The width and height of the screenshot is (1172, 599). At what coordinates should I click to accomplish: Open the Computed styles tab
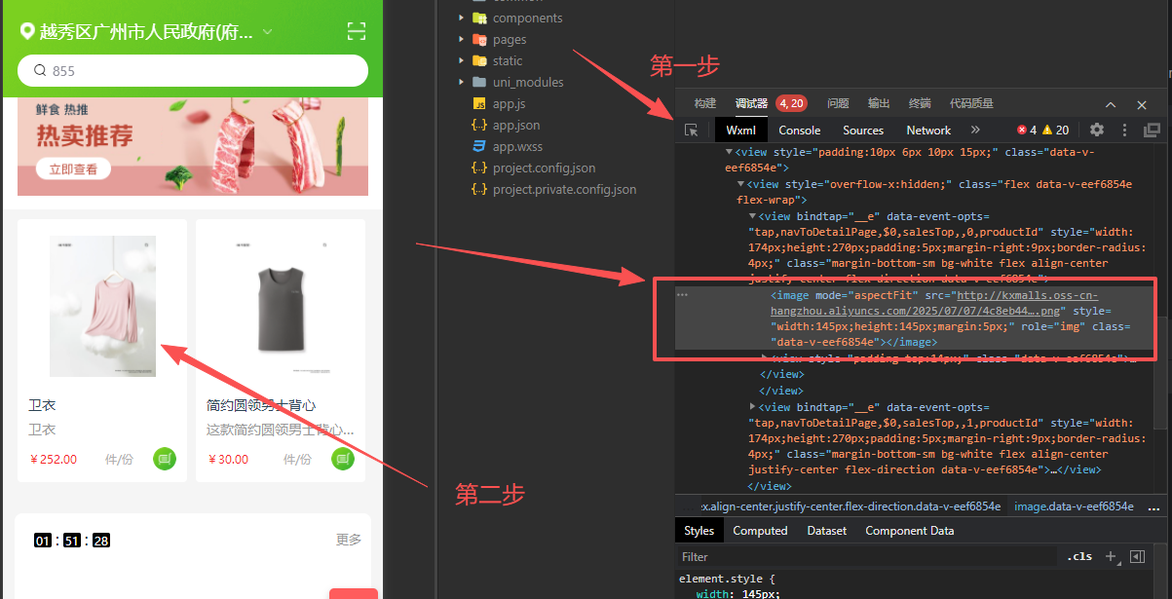pos(760,531)
